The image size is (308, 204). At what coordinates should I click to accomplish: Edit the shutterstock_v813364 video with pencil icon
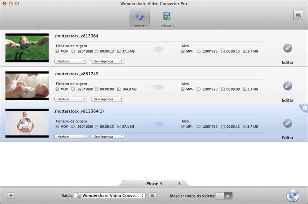[x=287, y=48]
